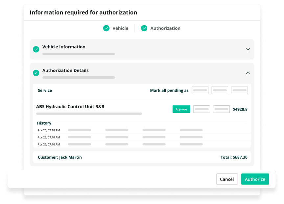Click the Customer: Jack Martin label
This screenshot has height=204, width=284.
coord(60,157)
